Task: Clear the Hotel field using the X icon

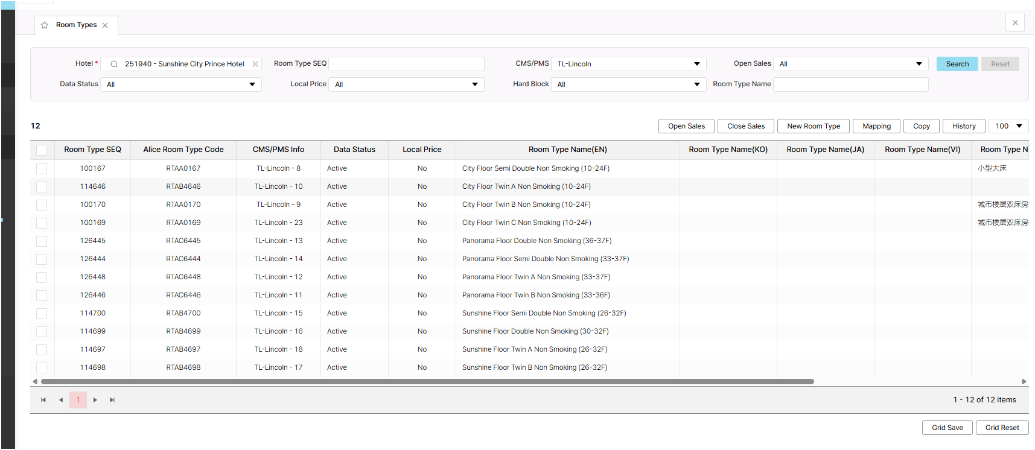Action: [255, 64]
